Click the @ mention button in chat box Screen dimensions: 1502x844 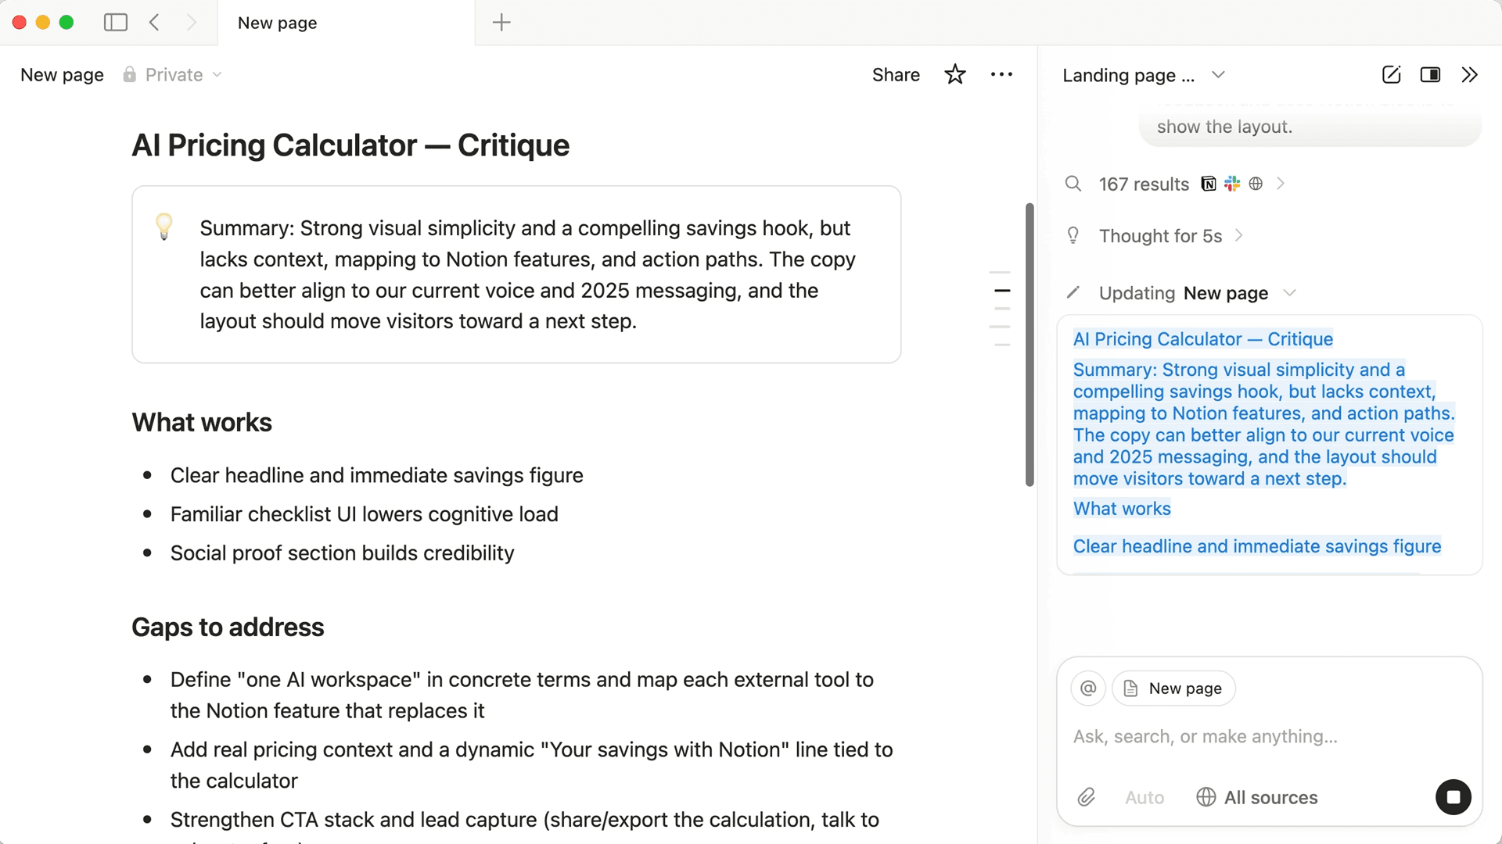[x=1087, y=688]
